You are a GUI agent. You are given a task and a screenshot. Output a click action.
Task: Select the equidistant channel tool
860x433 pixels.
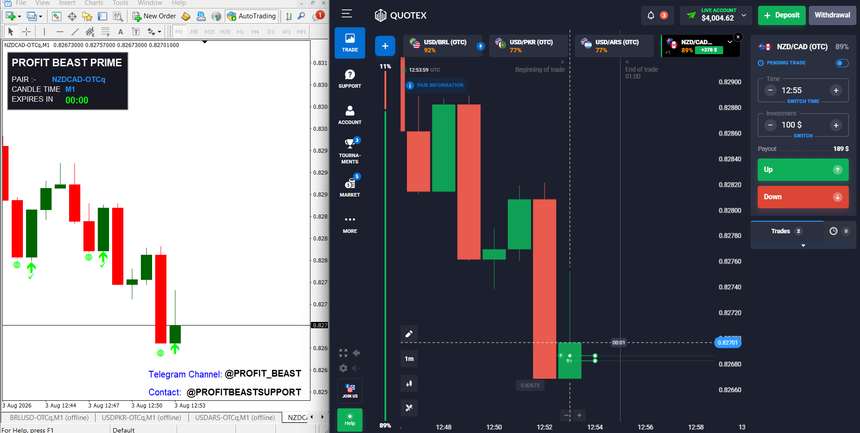coord(90,31)
